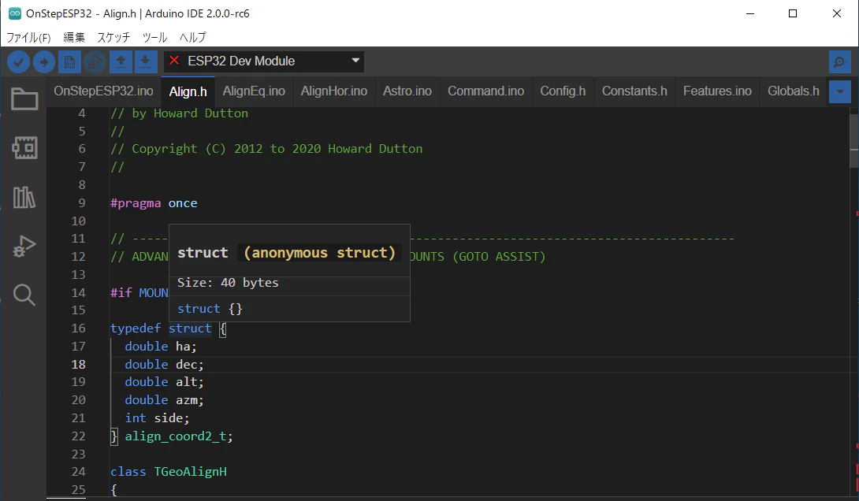Click 'double ha;' on line 17
The height and width of the screenshot is (501, 859).
161,347
